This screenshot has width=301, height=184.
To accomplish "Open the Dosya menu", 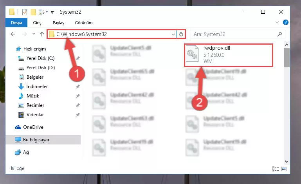I will click(16, 23).
